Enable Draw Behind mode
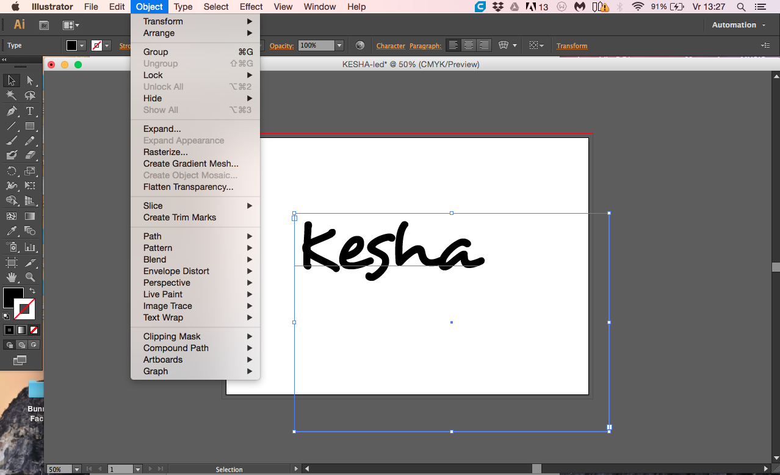The width and height of the screenshot is (780, 475). [21, 345]
